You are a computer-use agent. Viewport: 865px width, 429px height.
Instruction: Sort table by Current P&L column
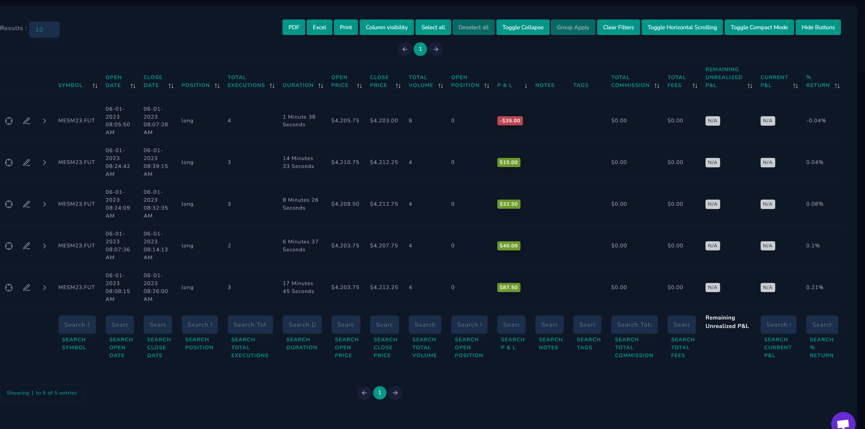(796, 86)
